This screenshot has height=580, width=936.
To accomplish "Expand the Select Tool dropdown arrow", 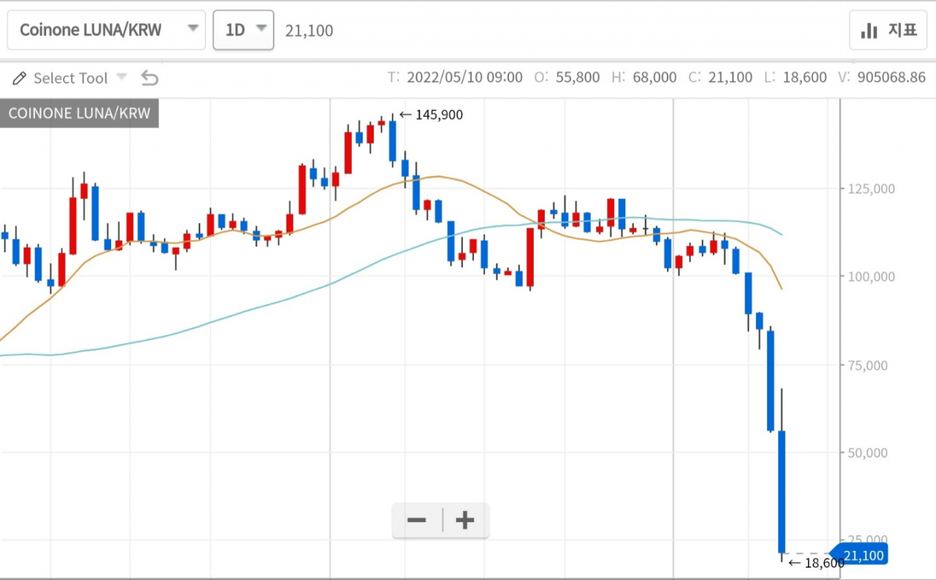I will click(122, 77).
